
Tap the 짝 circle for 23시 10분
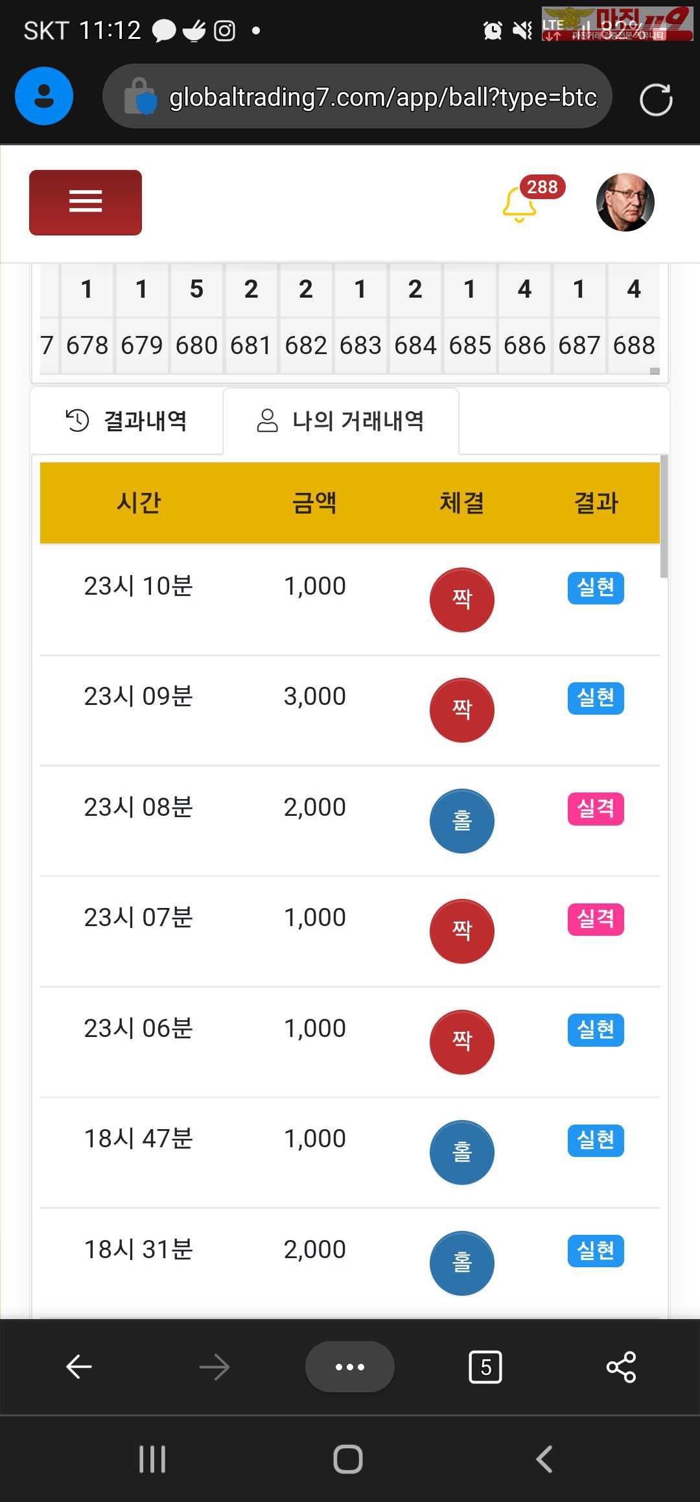pos(461,600)
